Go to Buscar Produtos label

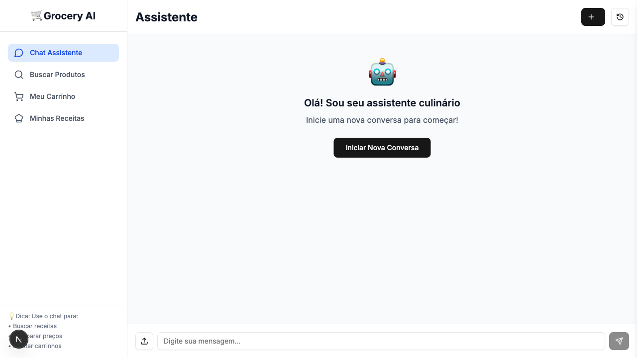57,75
